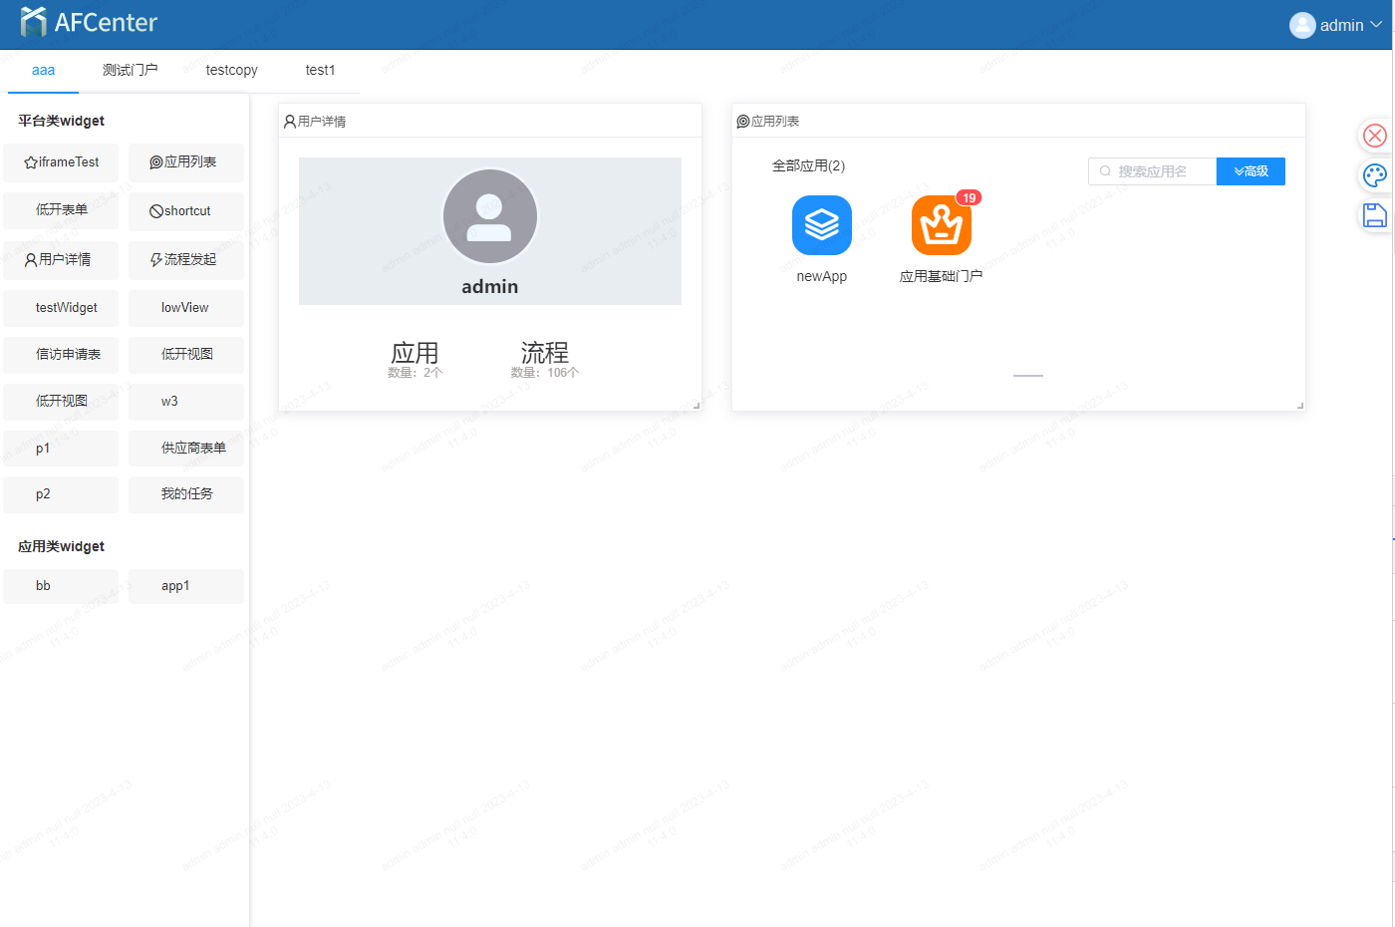This screenshot has width=1395, height=927.
Task: Select the 流程发起 widget button
Action: (186, 260)
